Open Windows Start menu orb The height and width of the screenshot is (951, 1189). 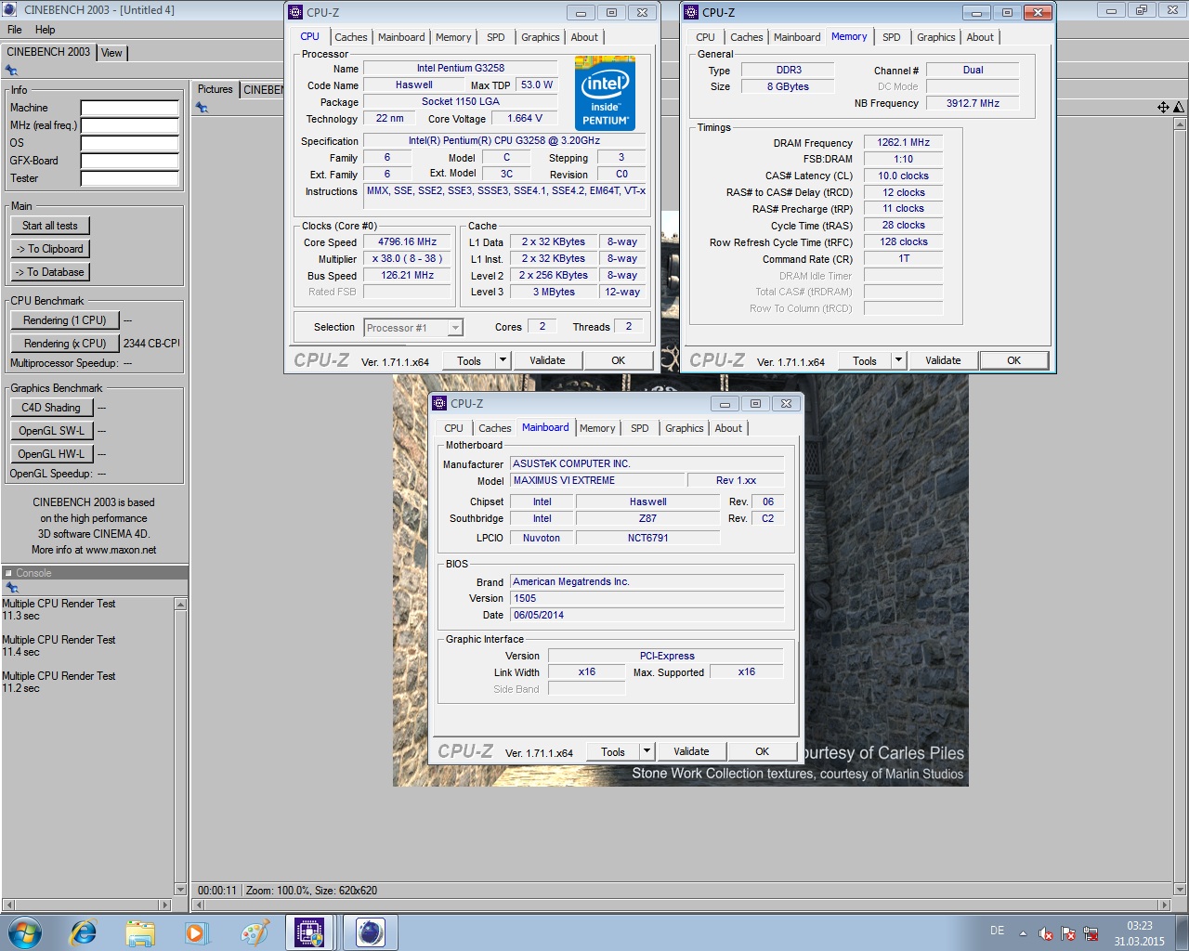(25, 932)
